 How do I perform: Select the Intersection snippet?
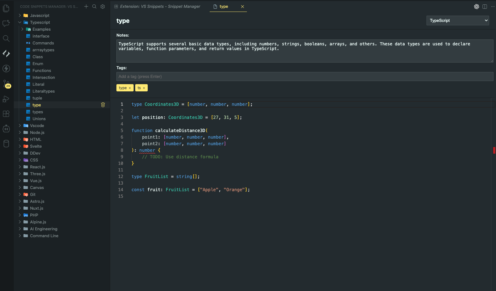coord(43,78)
